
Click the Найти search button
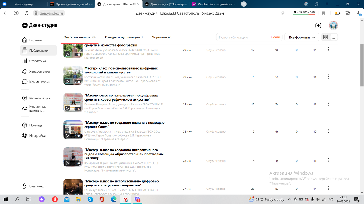[275, 37]
